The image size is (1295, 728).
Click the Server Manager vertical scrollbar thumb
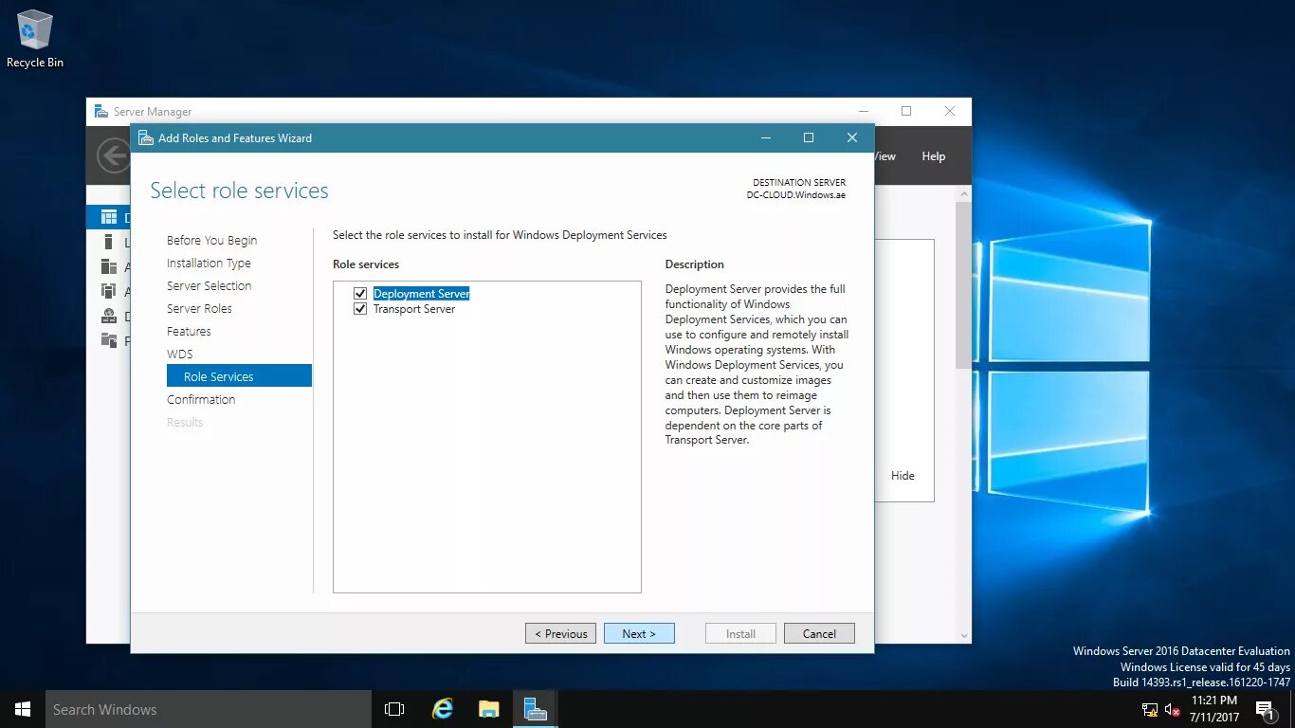[x=963, y=285]
